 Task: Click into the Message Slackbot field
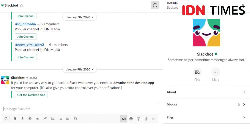coord(80,109)
